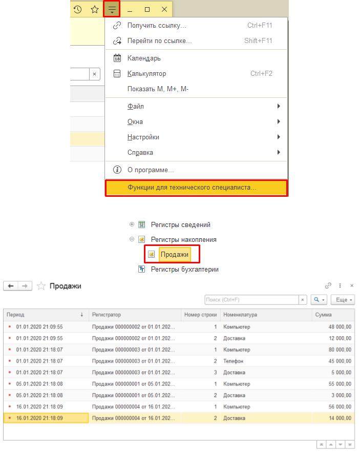
Task: Expand the Настройки submenu
Action: coord(196,137)
